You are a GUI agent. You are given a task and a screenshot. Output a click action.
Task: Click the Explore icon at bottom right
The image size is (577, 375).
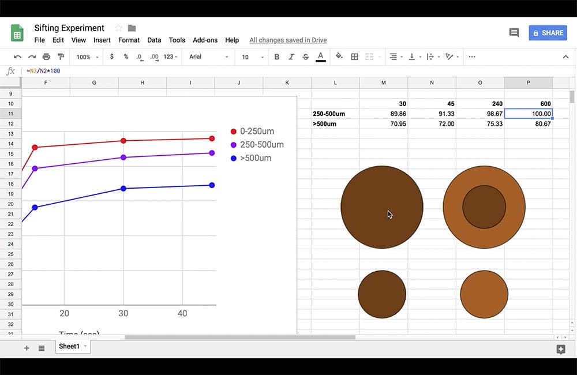[560, 349]
